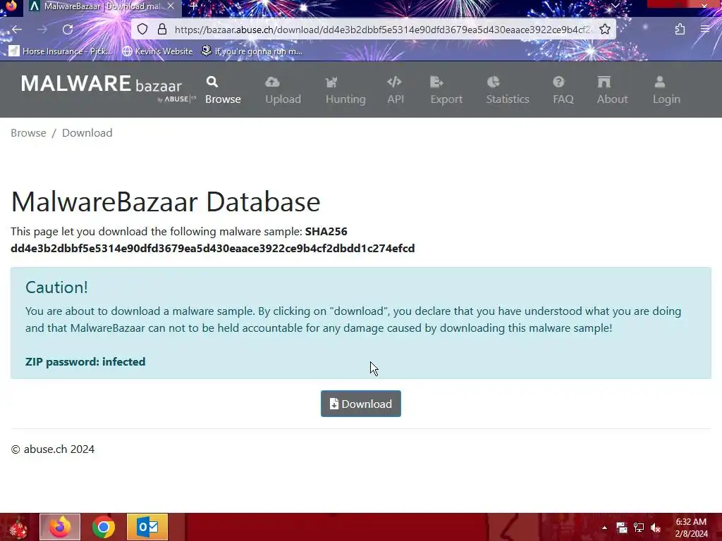Open the Login nav item
722x541 pixels.
[x=666, y=90]
